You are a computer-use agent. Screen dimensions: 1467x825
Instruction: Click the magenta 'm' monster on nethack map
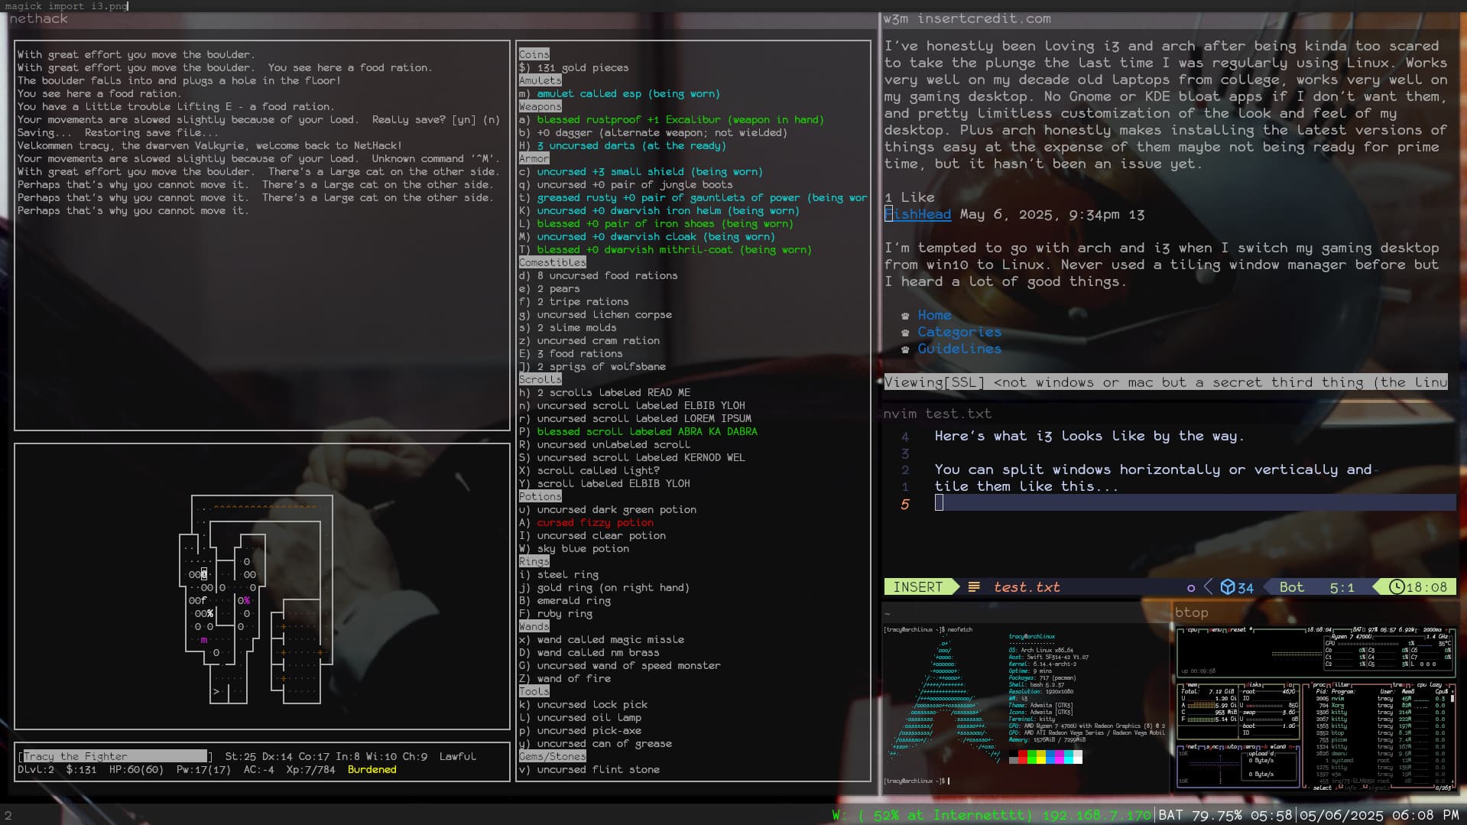click(x=203, y=639)
